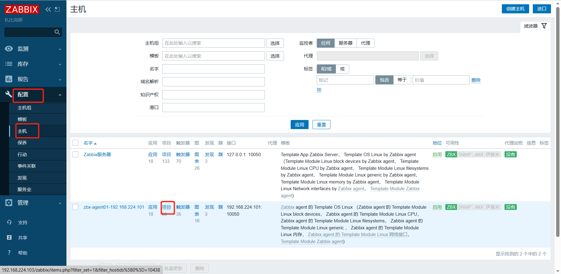This screenshot has width=561, height=274.
Task: Click SNMP availability badge for Zabbix服务器
Action: pyautogui.click(x=465, y=155)
